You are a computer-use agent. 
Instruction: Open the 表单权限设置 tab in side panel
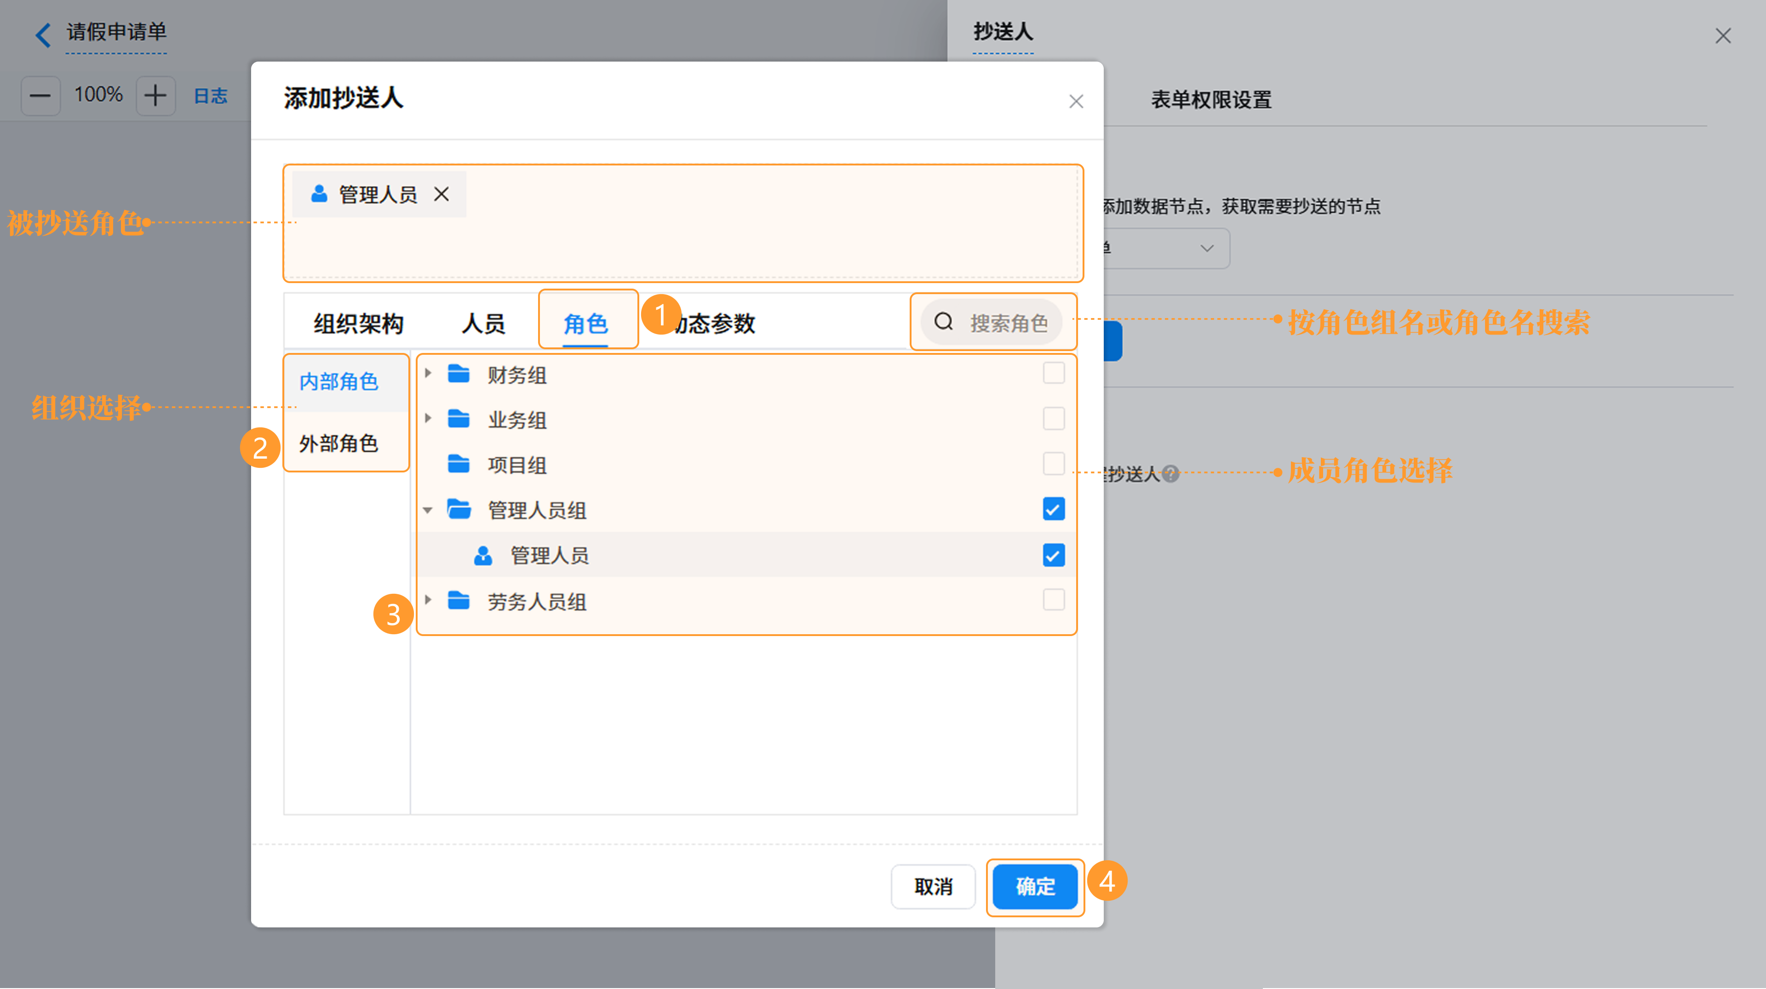1211,100
